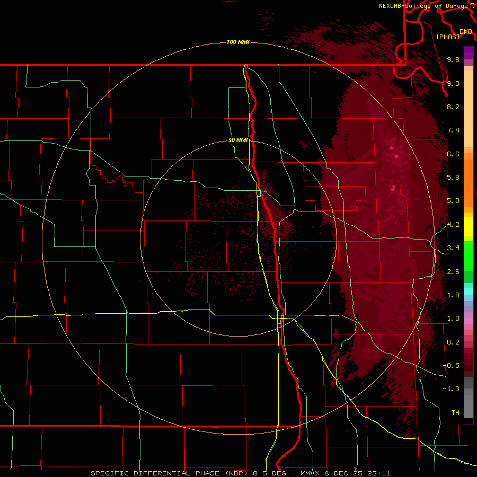Click the 5.8 value on color scale
The height and width of the screenshot is (477, 477).
point(453,178)
